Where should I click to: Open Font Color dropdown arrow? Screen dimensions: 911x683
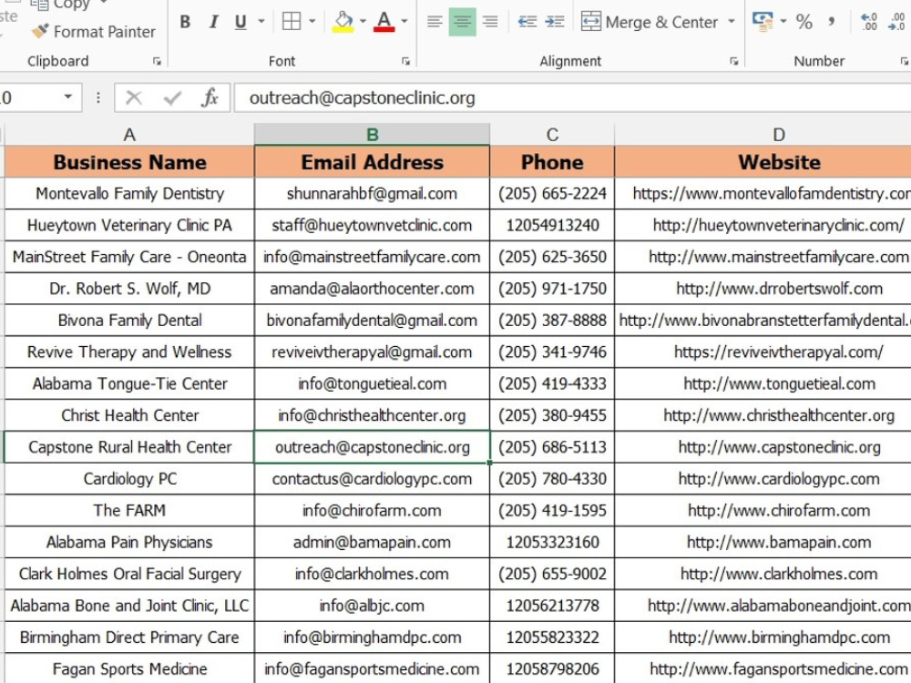[x=404, y=22]
